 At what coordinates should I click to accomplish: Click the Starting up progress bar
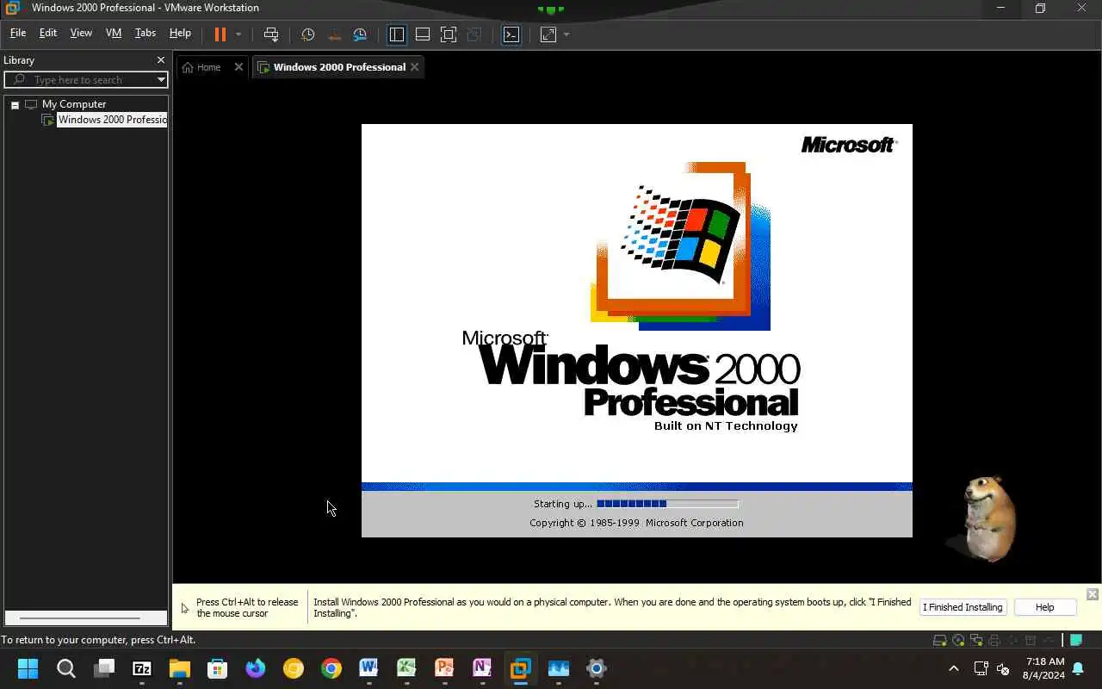pyautogui.click(x=667, y=504)
